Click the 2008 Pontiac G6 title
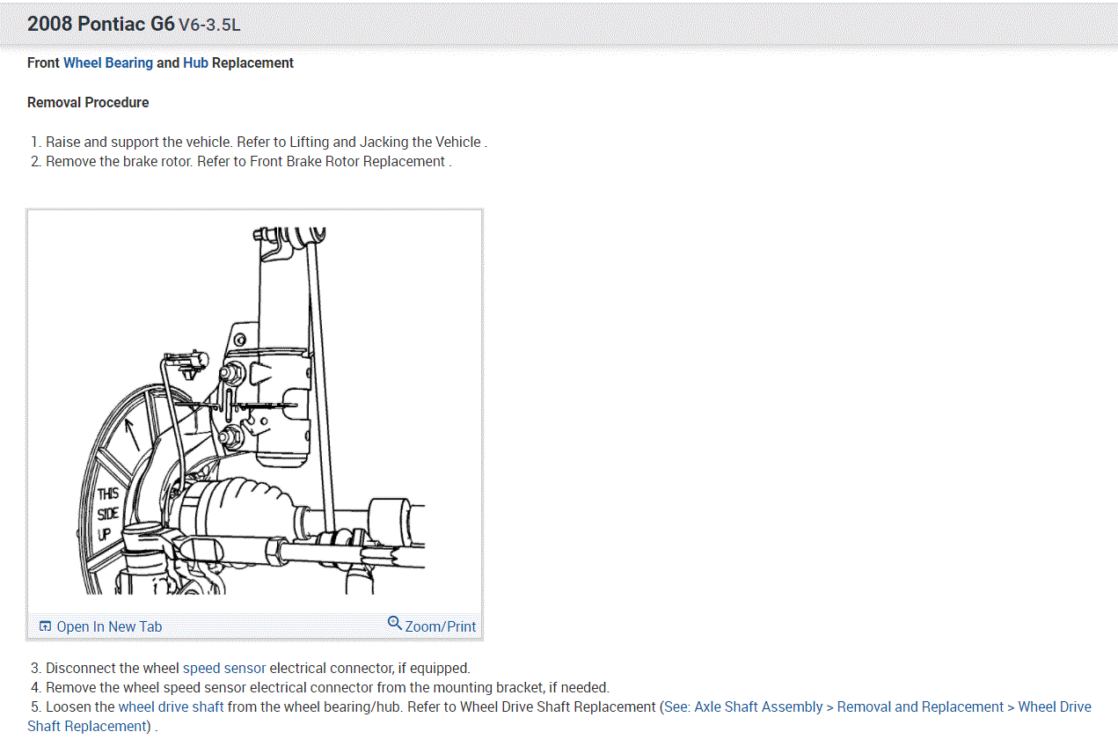This screenshot has height=754, width=1118. 101,24
